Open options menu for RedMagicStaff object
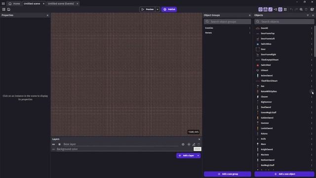The height and width of the screenshot is (178, 316). pyautogui.click(x=312, y=165)
